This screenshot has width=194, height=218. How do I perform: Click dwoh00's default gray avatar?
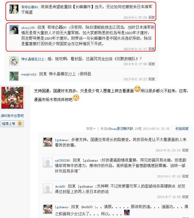(48, 188)
